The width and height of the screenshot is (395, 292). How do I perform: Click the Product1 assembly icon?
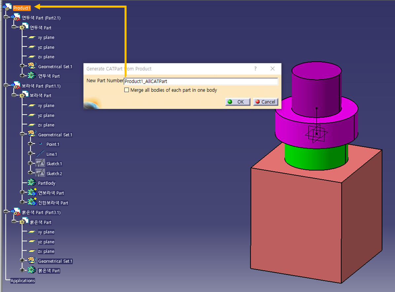click(7, 7)
